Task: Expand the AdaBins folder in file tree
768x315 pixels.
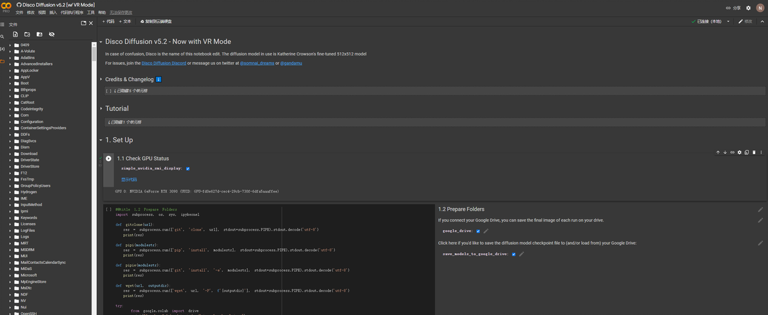Action: tap(10, 58)
